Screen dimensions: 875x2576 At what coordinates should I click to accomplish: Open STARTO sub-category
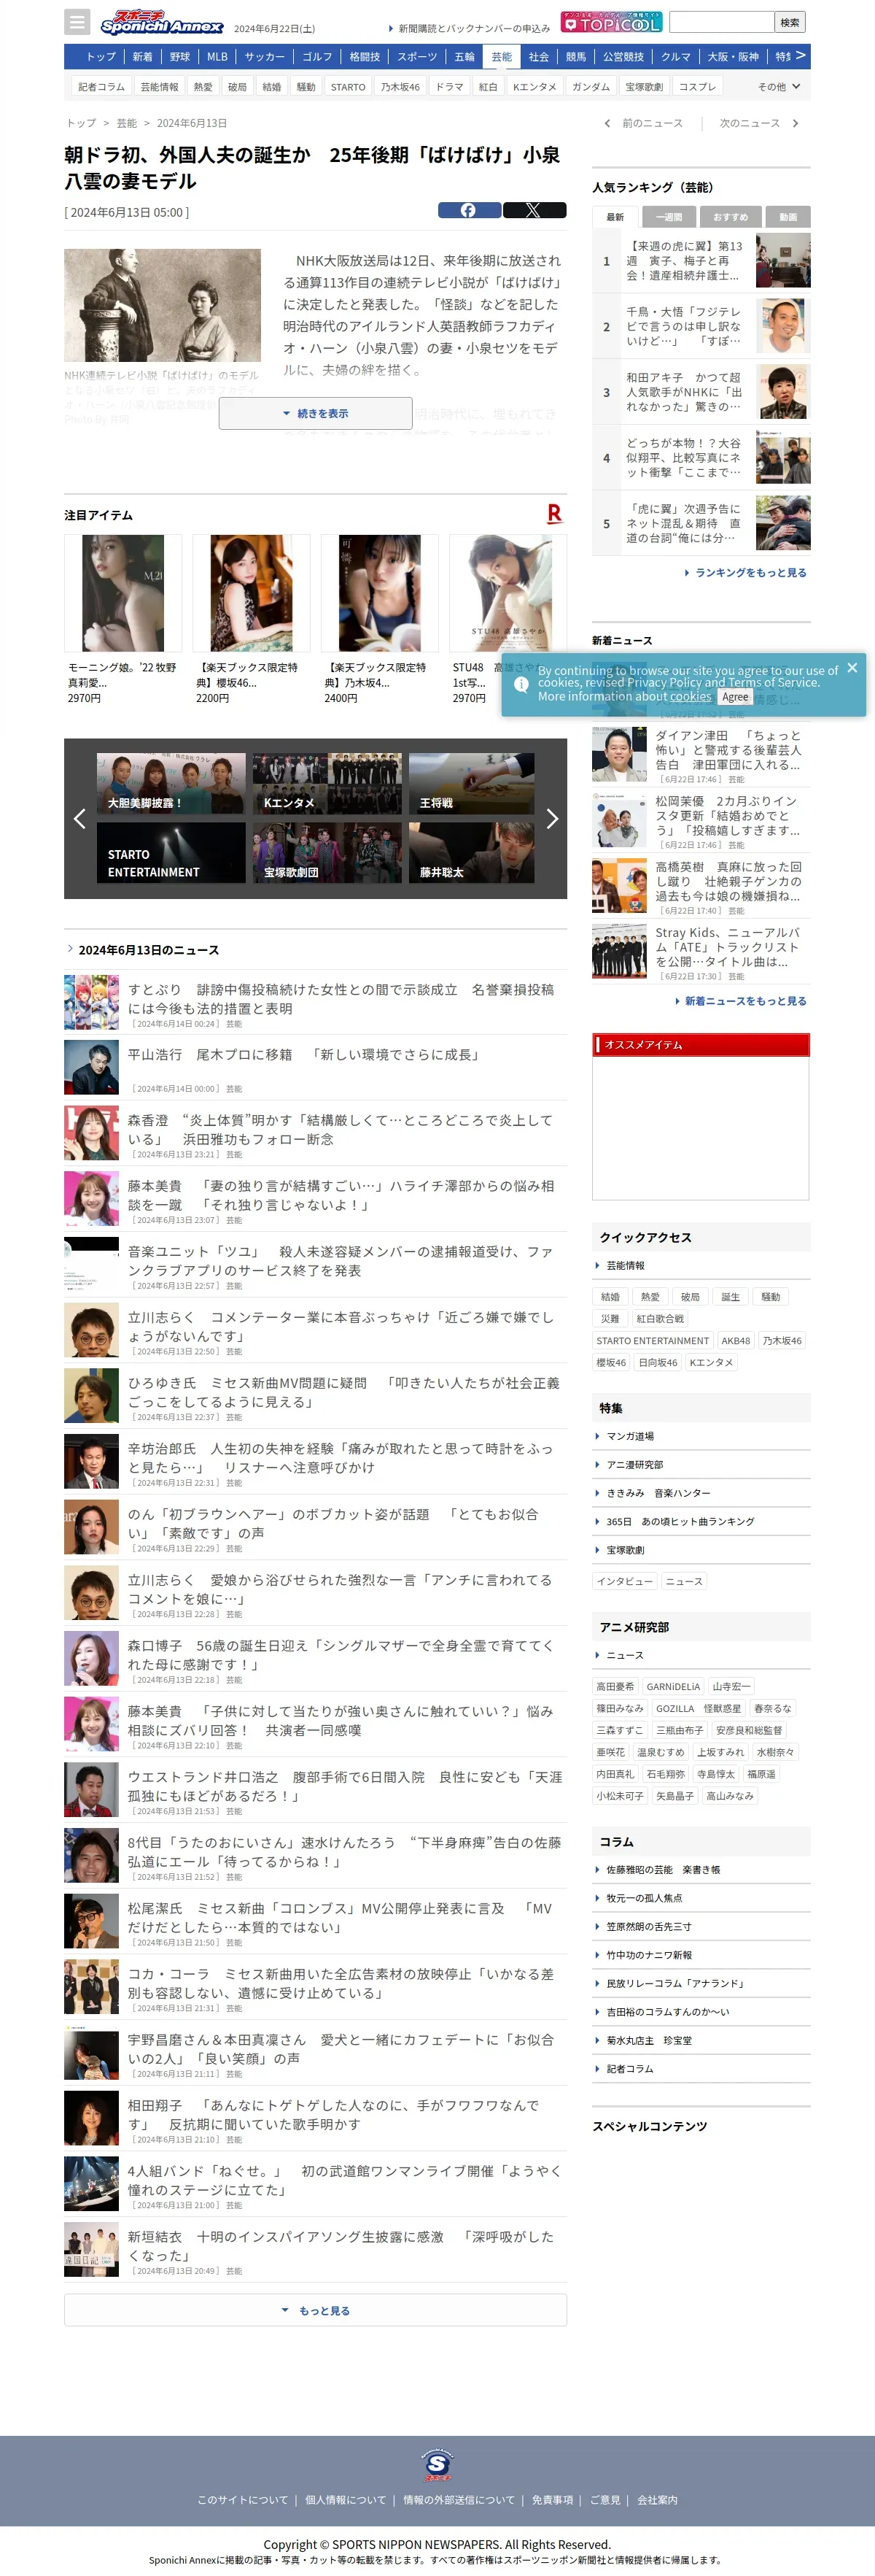tap(348, 87)
